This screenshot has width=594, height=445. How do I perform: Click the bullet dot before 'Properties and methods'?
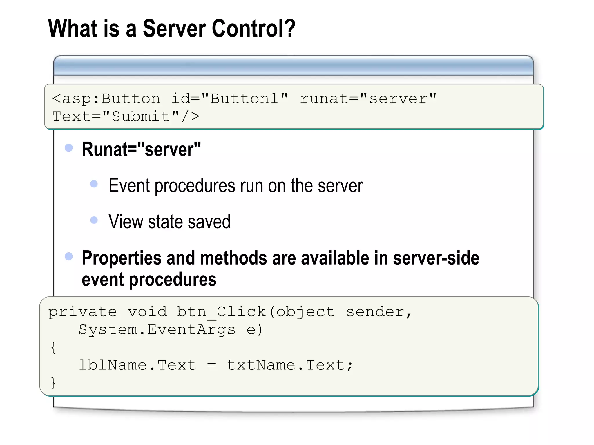pos(69,256)
